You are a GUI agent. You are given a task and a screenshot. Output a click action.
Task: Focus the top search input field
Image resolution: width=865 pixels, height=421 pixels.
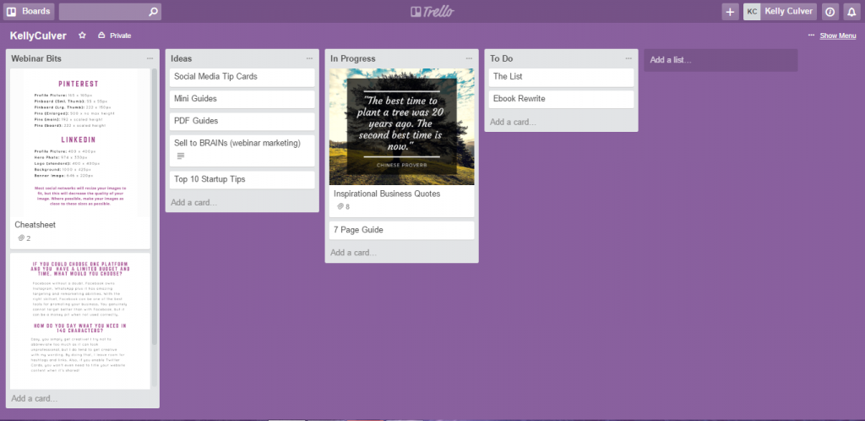(110, 12)
